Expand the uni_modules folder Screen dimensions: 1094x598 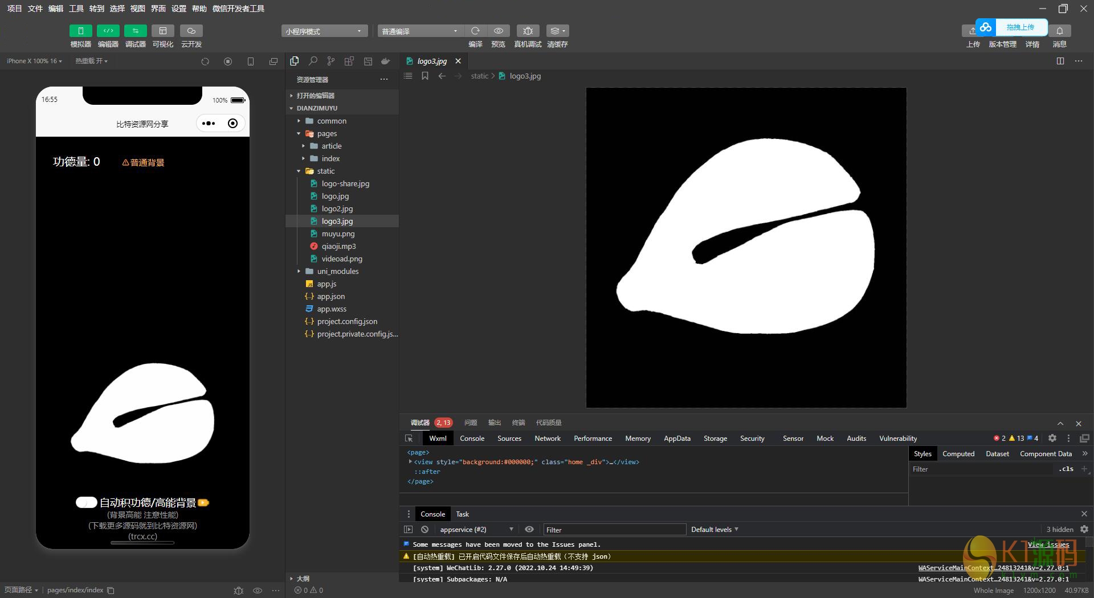(x=337, y=272)
